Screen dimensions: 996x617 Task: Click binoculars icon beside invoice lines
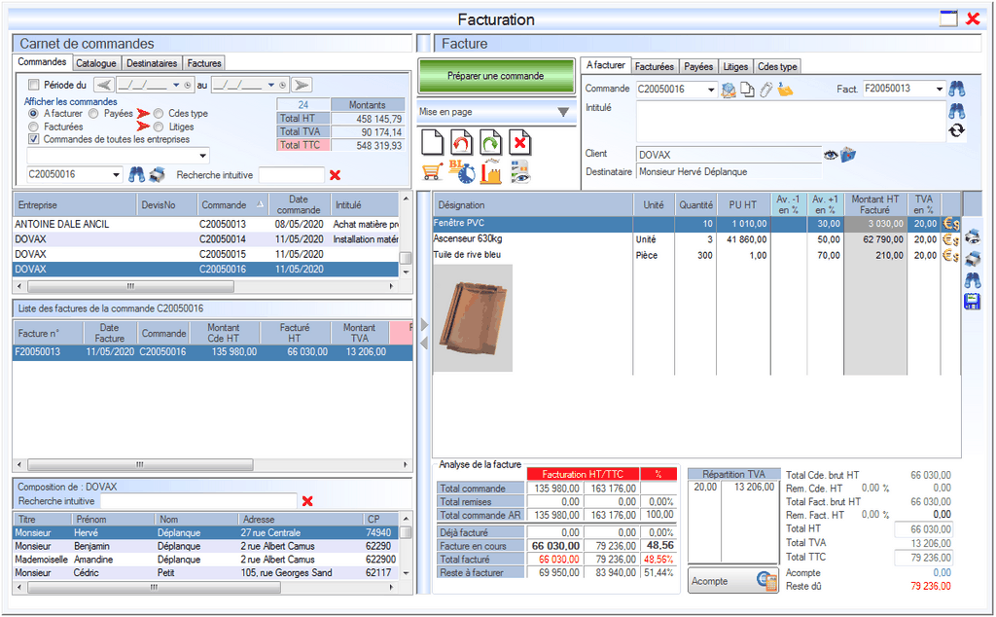973,280
